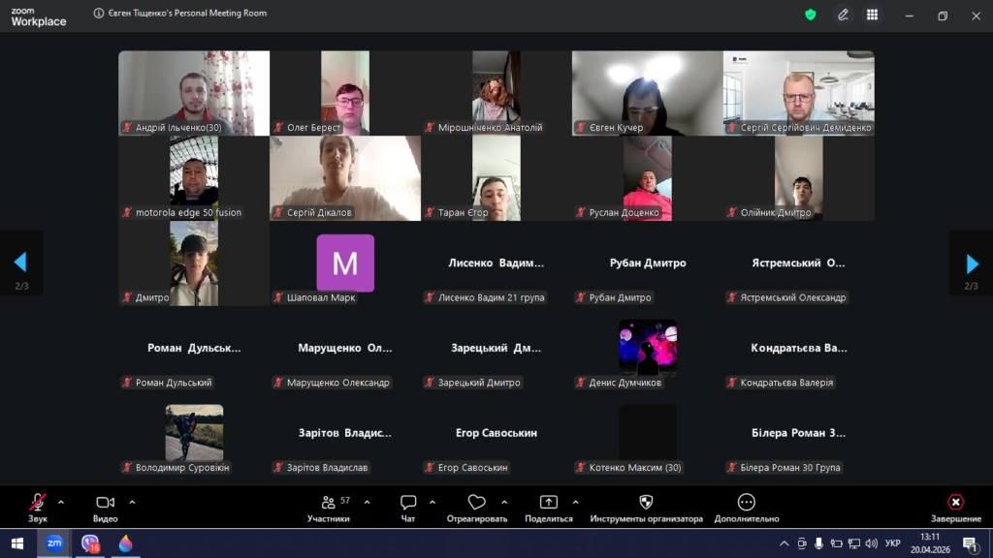This screenshot has height=558, width=993.
Task: Open Инструменты организатора host tools
Action: click(x=646, y=504)
